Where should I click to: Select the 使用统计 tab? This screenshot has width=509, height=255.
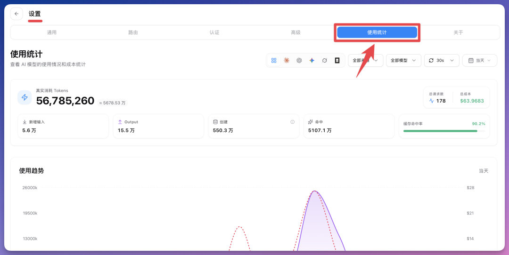tap(377, 32)
